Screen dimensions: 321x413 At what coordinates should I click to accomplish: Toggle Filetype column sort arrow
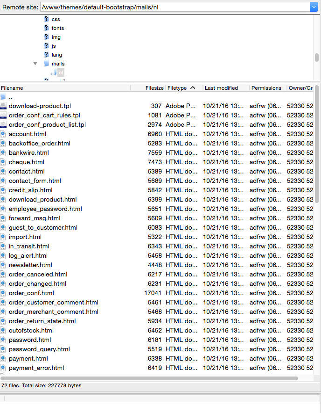tap(193, 88)
